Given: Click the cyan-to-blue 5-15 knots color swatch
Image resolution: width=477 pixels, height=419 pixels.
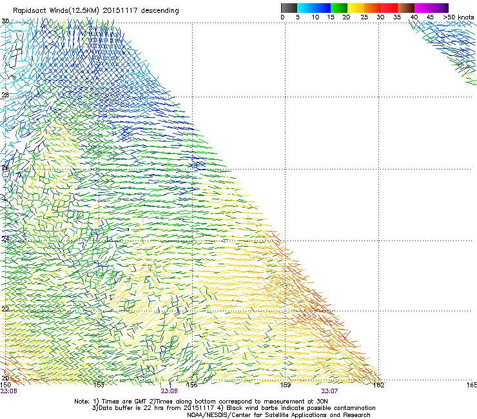Looking at the screenshot, I should (x=314, y=8).
